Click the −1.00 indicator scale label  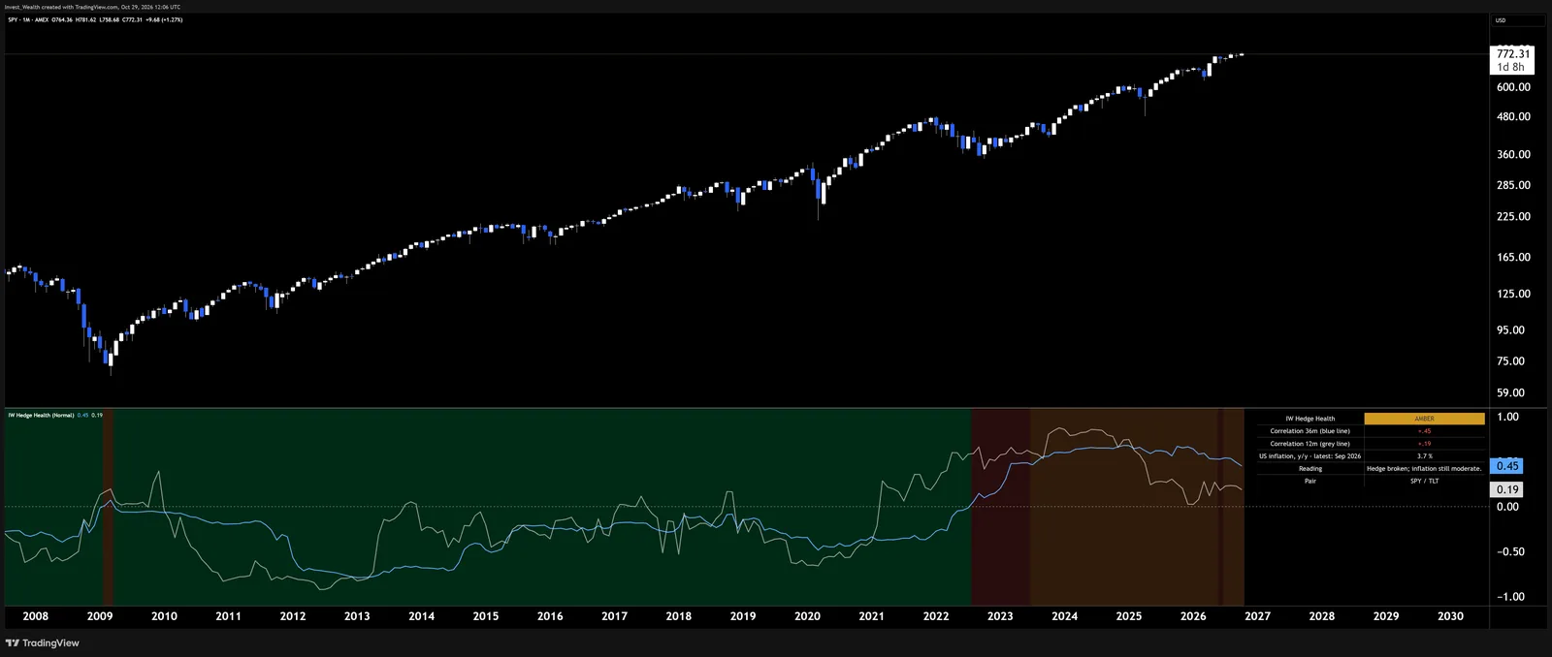tap(1508, 597)
